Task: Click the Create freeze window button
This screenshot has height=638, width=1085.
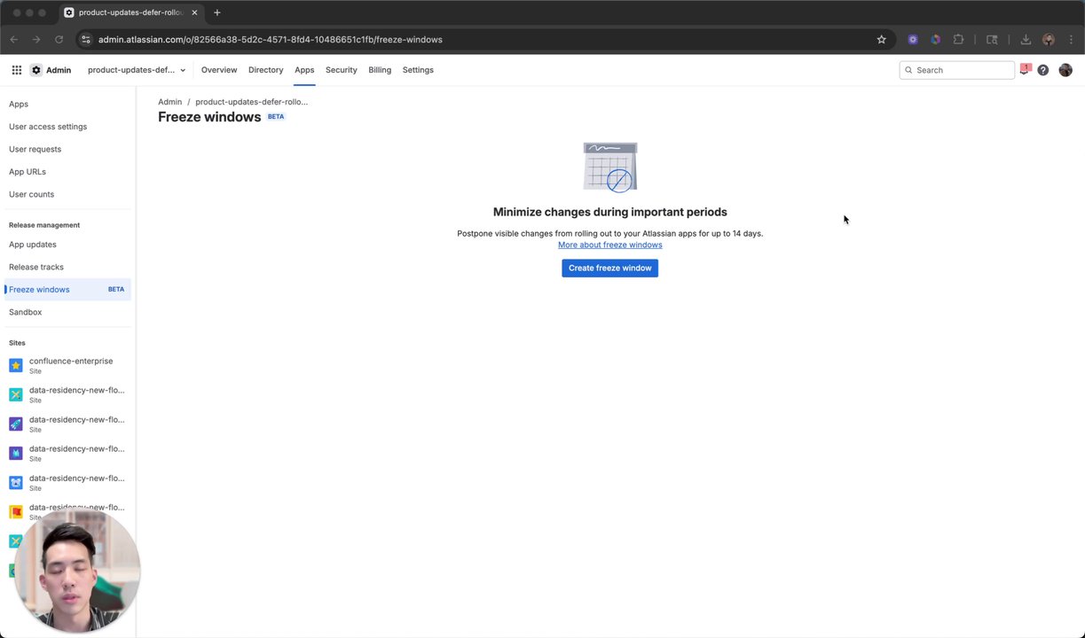Action: point(609,268)
